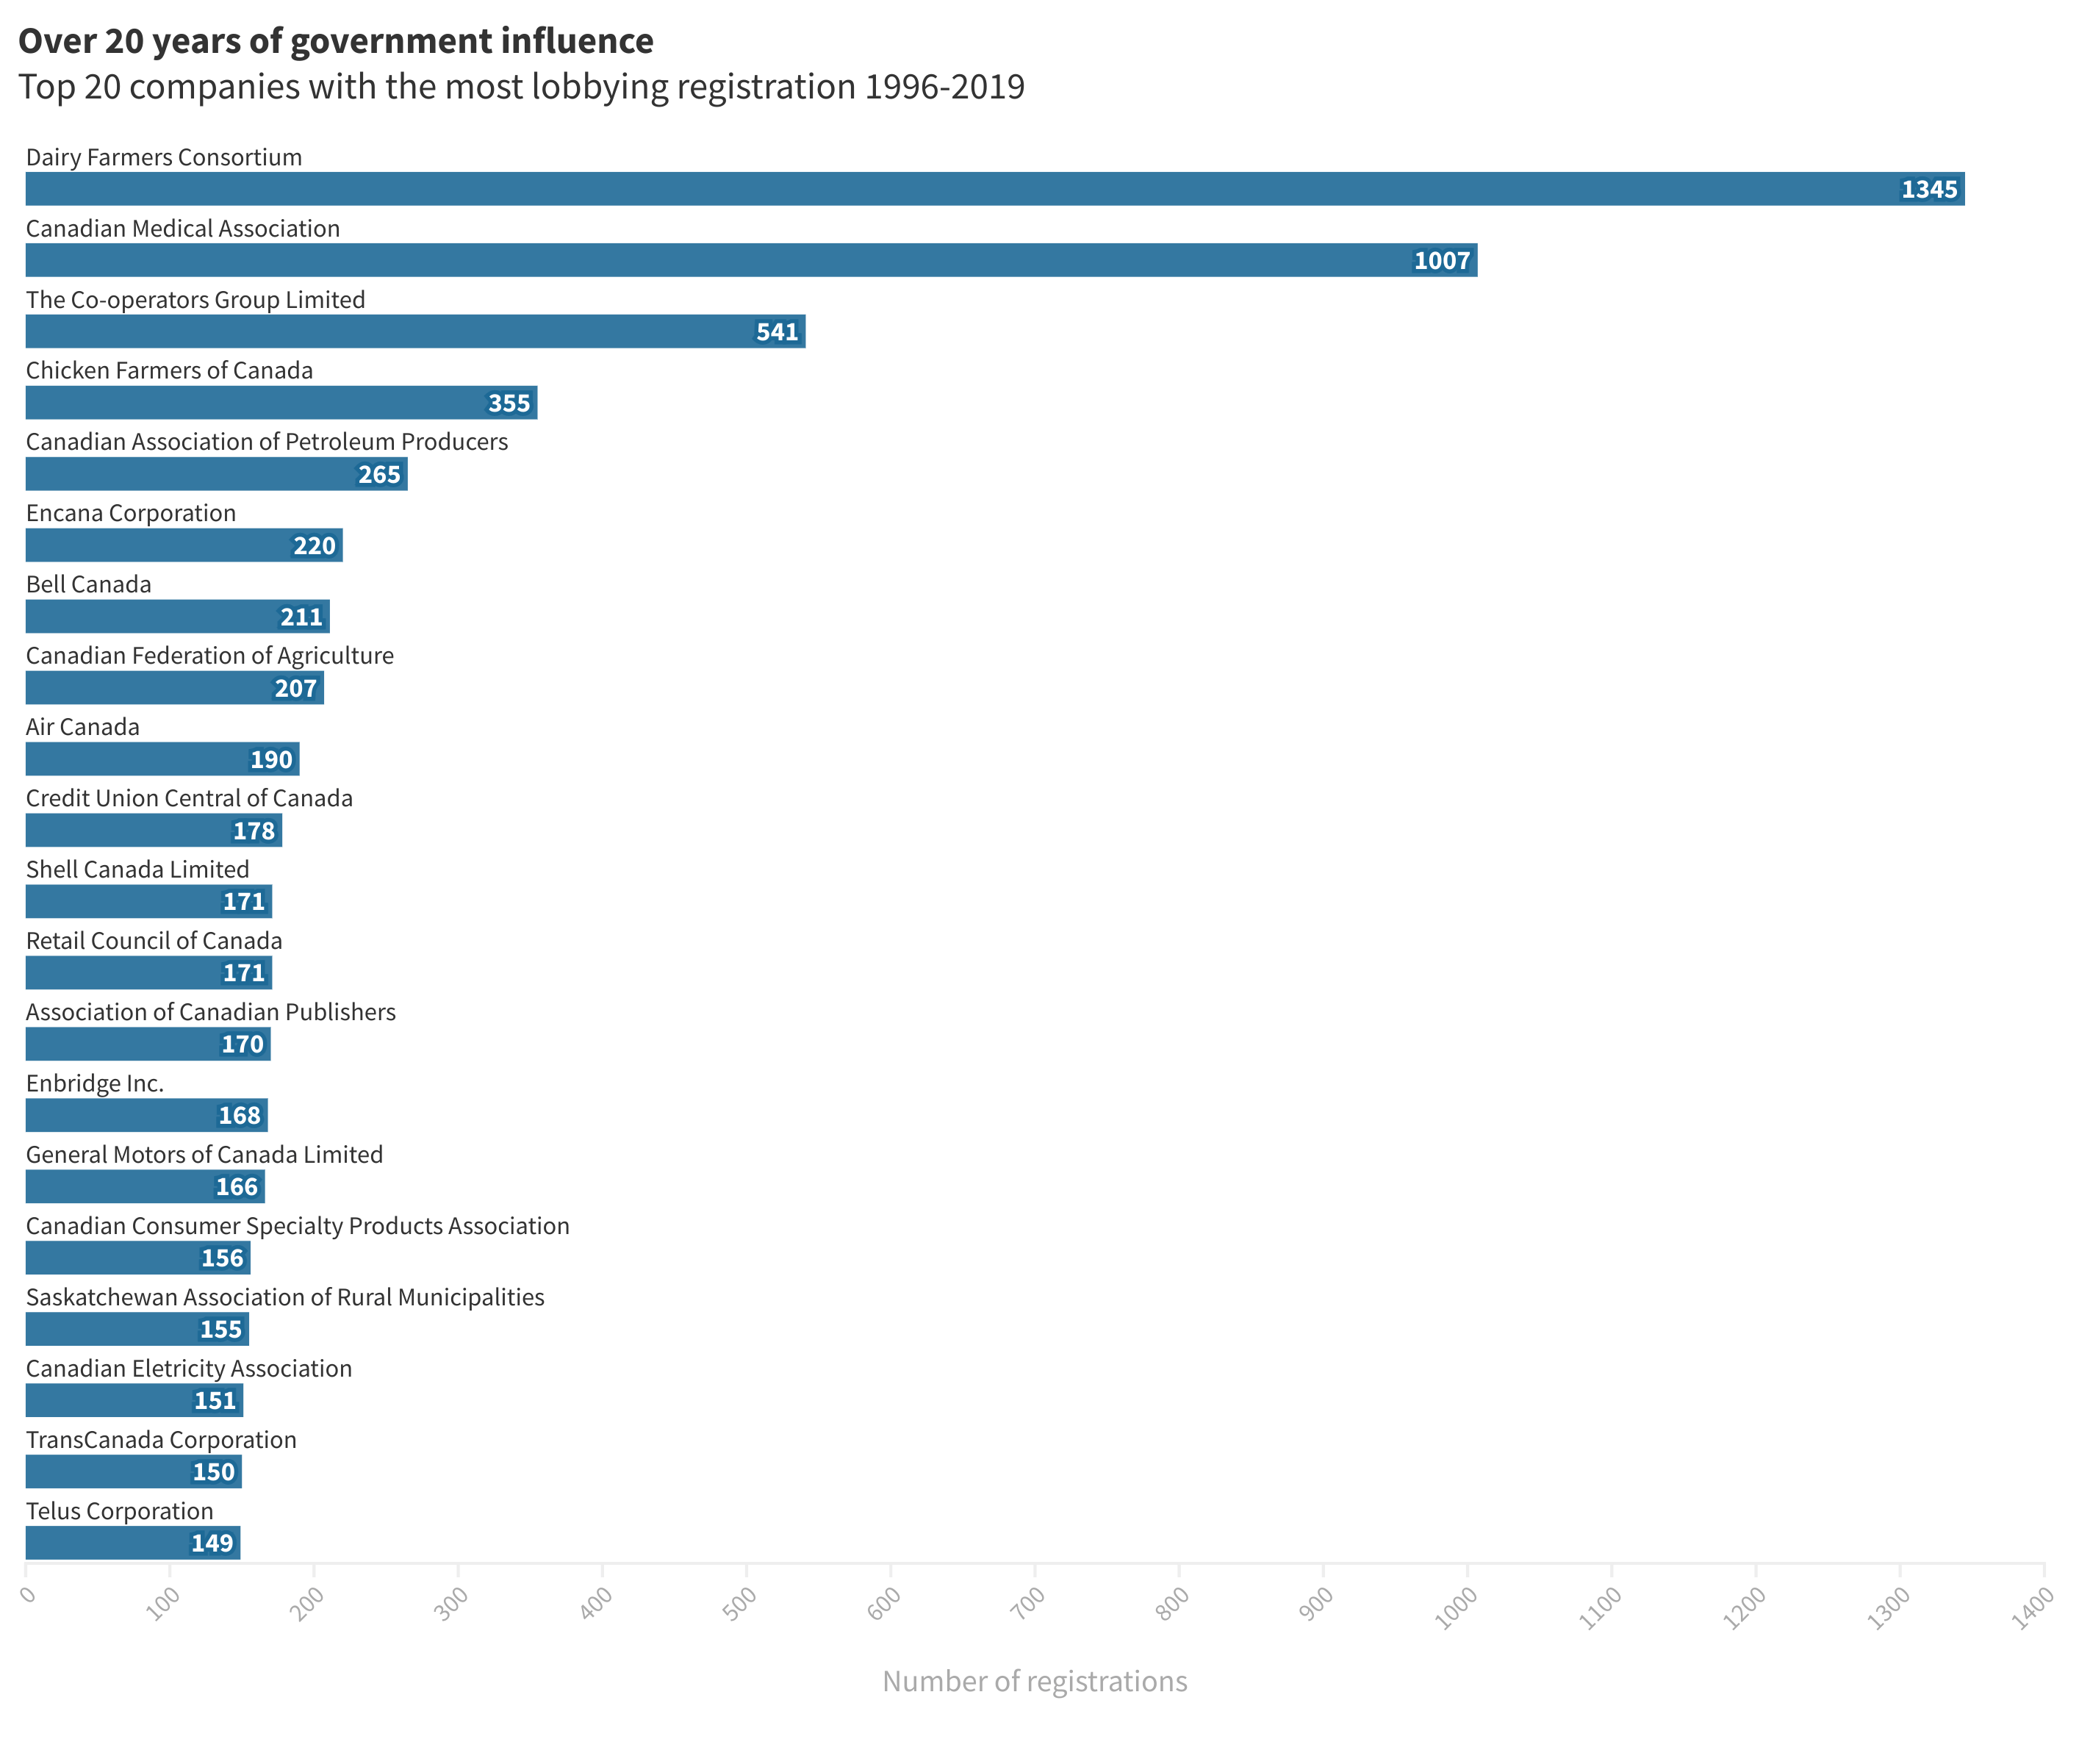Select the bar value 220
Viewport: 2090px width, 1764px height.
click(314, 546)
